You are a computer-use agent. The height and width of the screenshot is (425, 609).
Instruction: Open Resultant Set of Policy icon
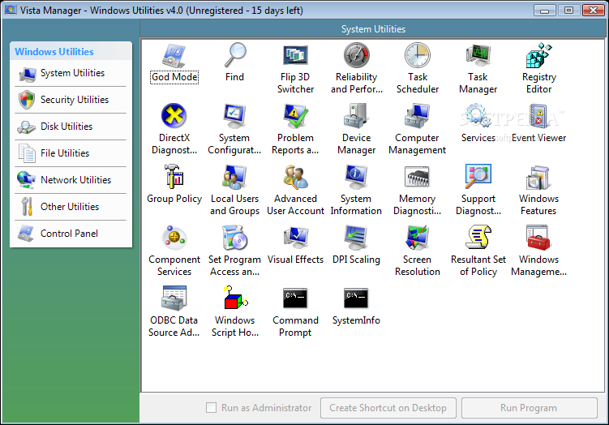tap(478, 238)
